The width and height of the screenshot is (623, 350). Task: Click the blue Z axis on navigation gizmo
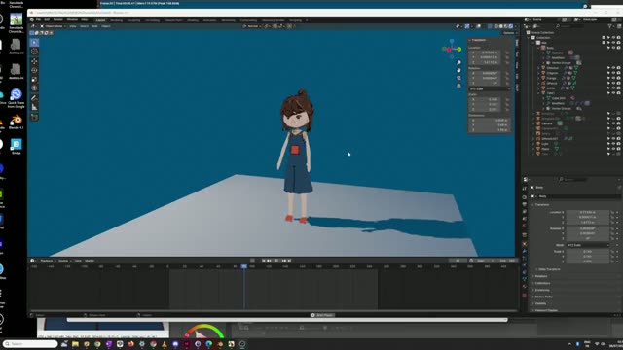(x=452, y=41)
